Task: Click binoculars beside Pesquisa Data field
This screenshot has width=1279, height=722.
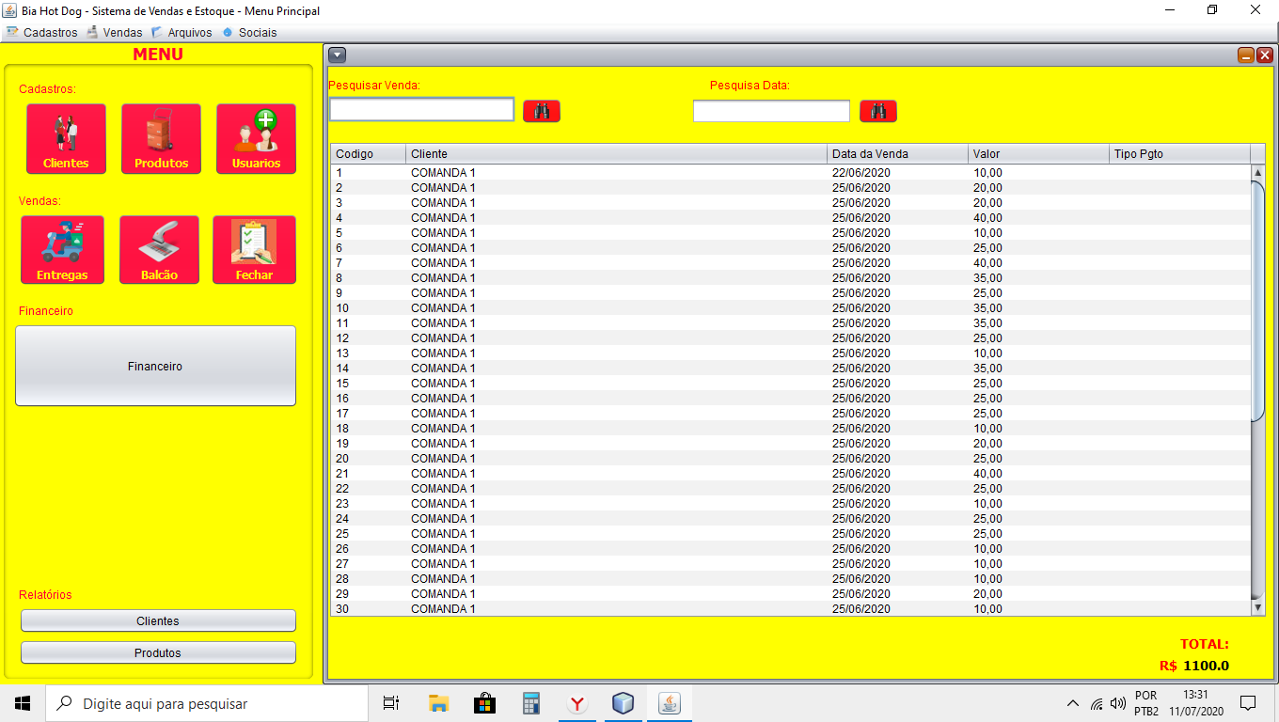Action: click(x=878, y=111)
